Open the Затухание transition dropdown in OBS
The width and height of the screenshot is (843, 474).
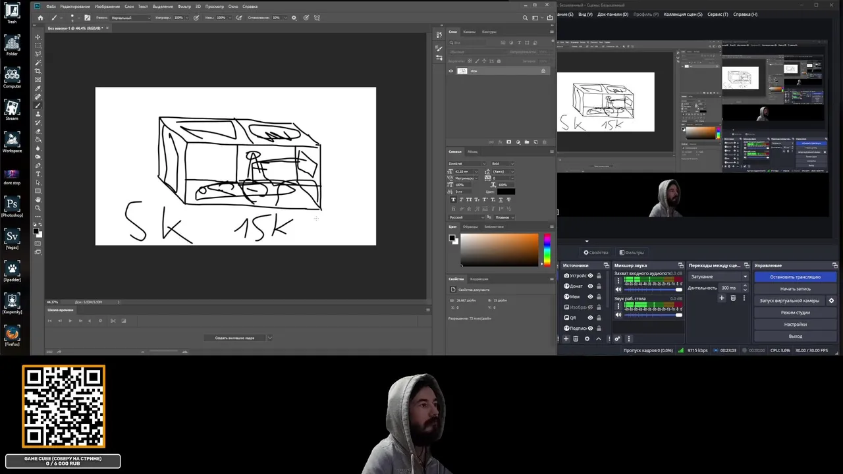click(x=719, y=277)
